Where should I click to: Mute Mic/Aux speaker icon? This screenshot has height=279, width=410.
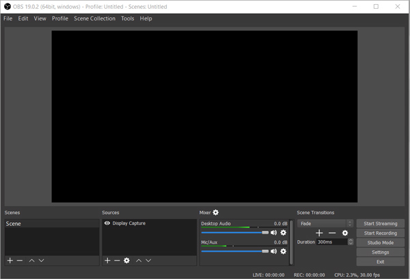[274, 251]
